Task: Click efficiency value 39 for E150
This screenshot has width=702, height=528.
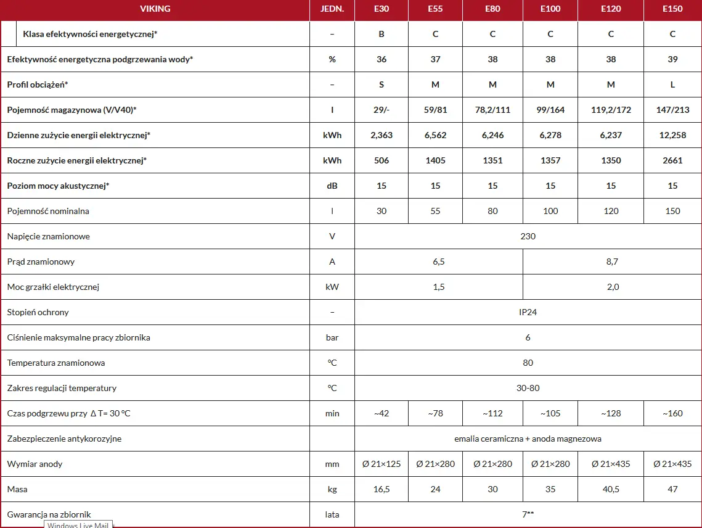Action: click(x=672, y=59)
